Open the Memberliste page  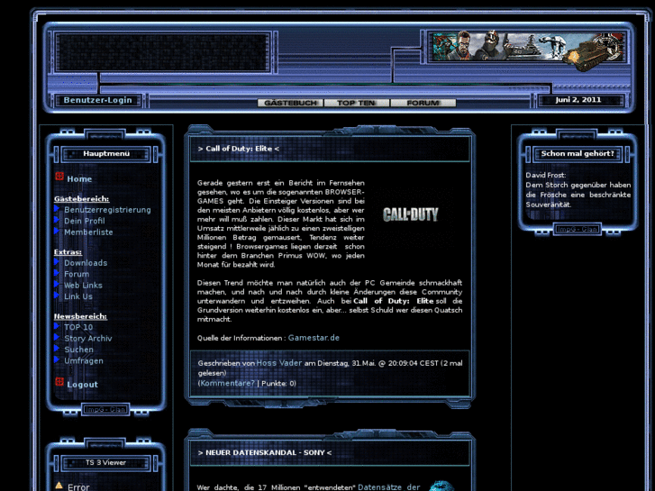click(88, 232)
